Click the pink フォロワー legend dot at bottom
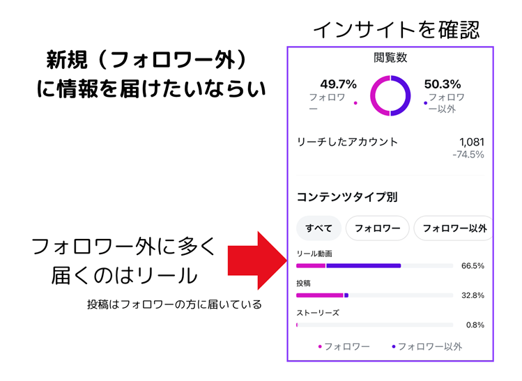Image resolution: width=522 pixels, height=381 pixels. pos(320,346)
